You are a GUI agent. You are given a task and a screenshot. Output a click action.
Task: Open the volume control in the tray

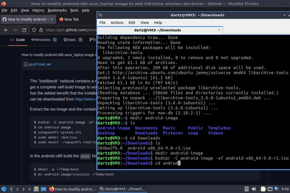click(x=254, y=189)
